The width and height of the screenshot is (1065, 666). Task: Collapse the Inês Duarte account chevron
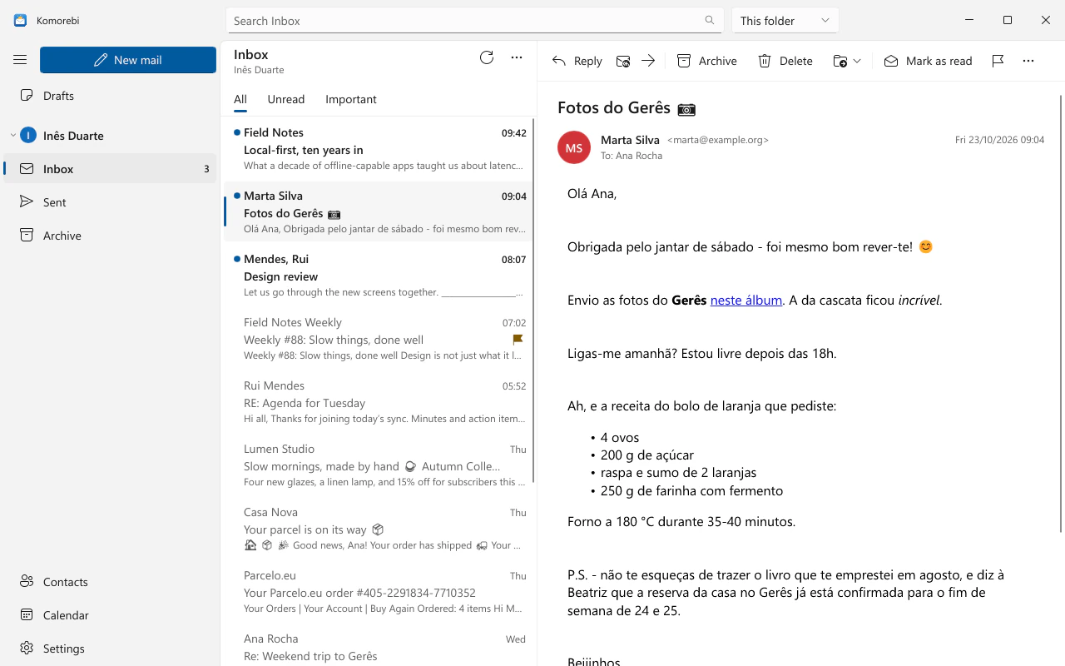point(13,135)
